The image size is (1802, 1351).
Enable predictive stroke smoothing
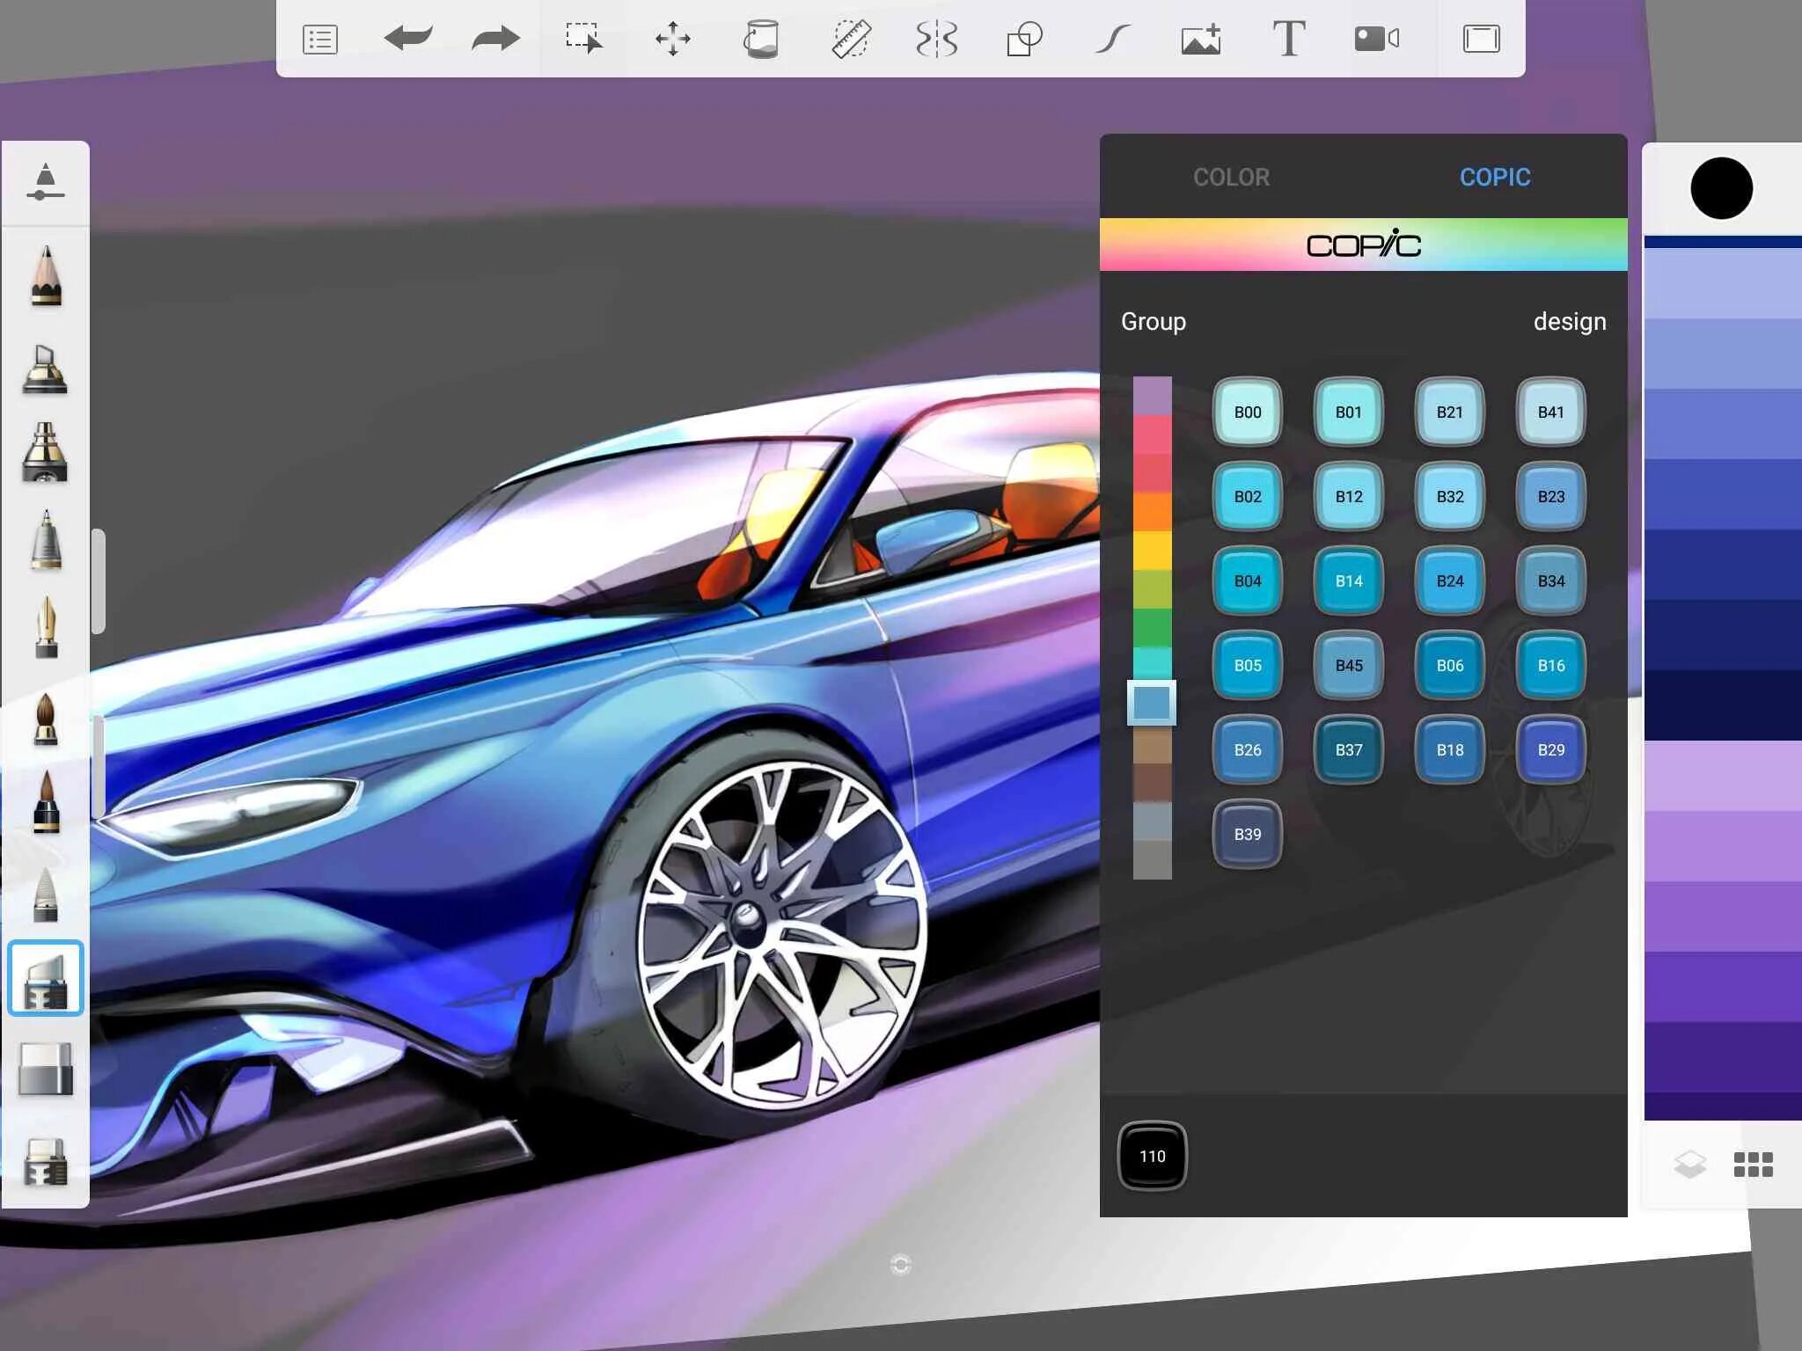[1113, 39]
